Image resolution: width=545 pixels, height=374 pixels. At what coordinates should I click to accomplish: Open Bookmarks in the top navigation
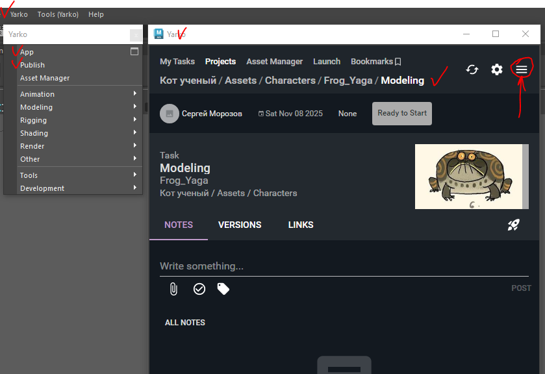tap(375, 61)
